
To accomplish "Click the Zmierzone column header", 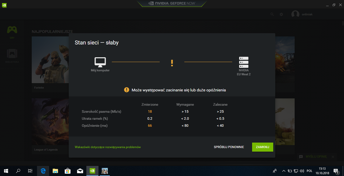I will pos(150,105).
